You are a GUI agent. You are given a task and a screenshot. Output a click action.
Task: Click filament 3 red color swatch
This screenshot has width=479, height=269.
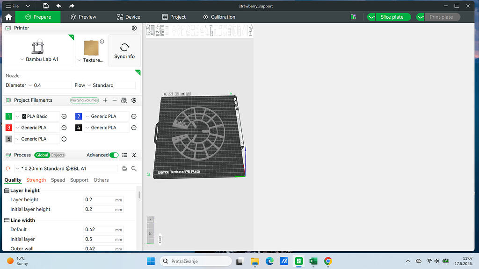coord(9,127)
